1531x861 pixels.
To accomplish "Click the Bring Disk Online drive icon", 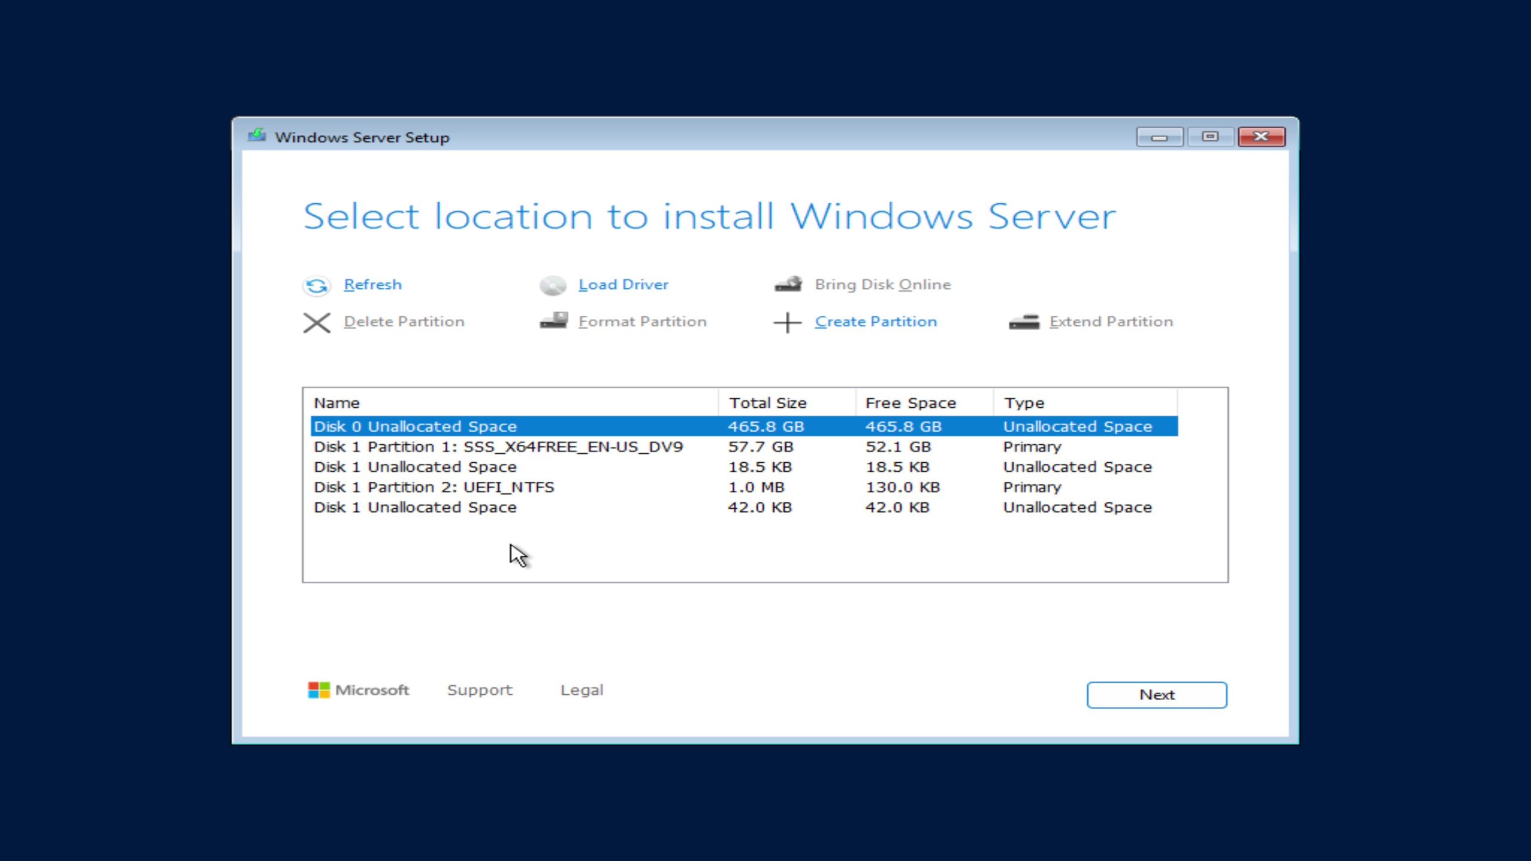I will coord(788,284).
